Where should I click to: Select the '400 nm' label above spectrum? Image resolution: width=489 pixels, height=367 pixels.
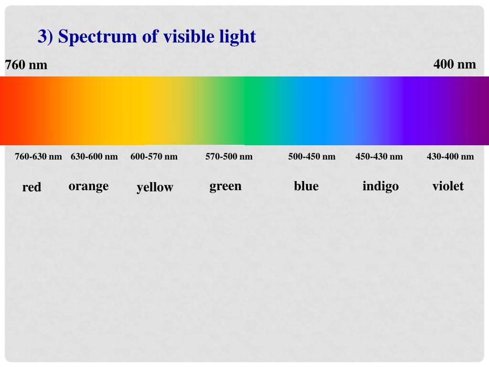tap(455, 65)
